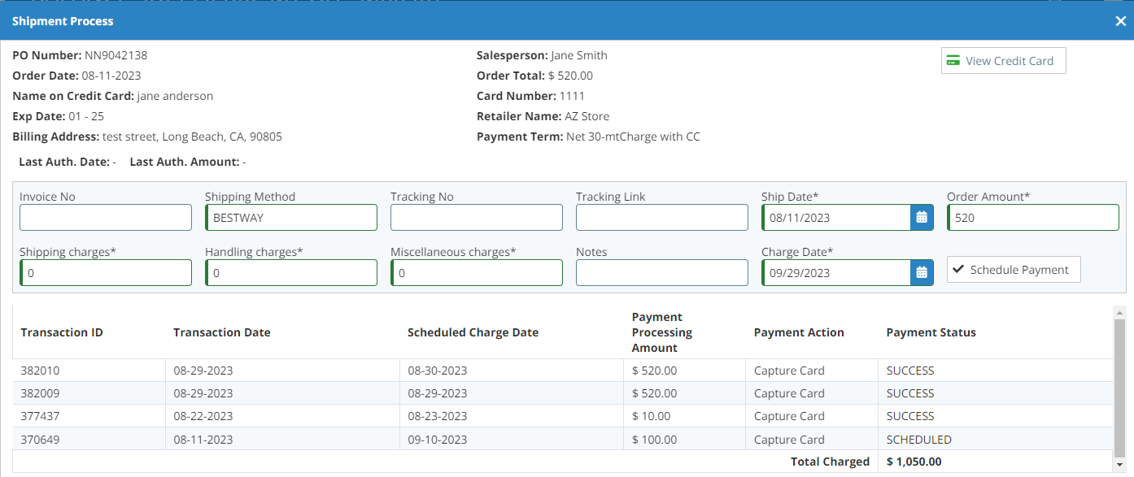Open the Ship Date calendar picker
Image resolution: width=1134 pixels, height=477 pixels.
[x=922, y=217]
